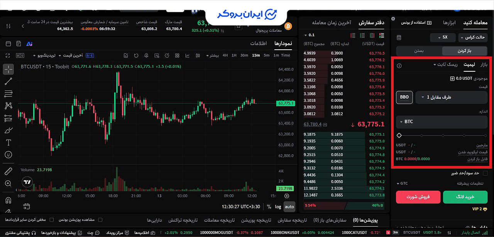Select the crosshair cursor tool in chart

[x=8, y=69]
